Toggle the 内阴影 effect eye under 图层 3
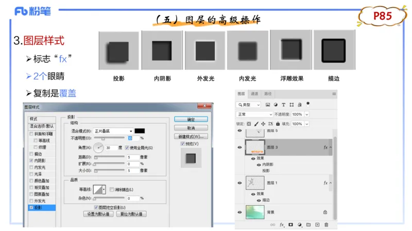 point(259,165)
